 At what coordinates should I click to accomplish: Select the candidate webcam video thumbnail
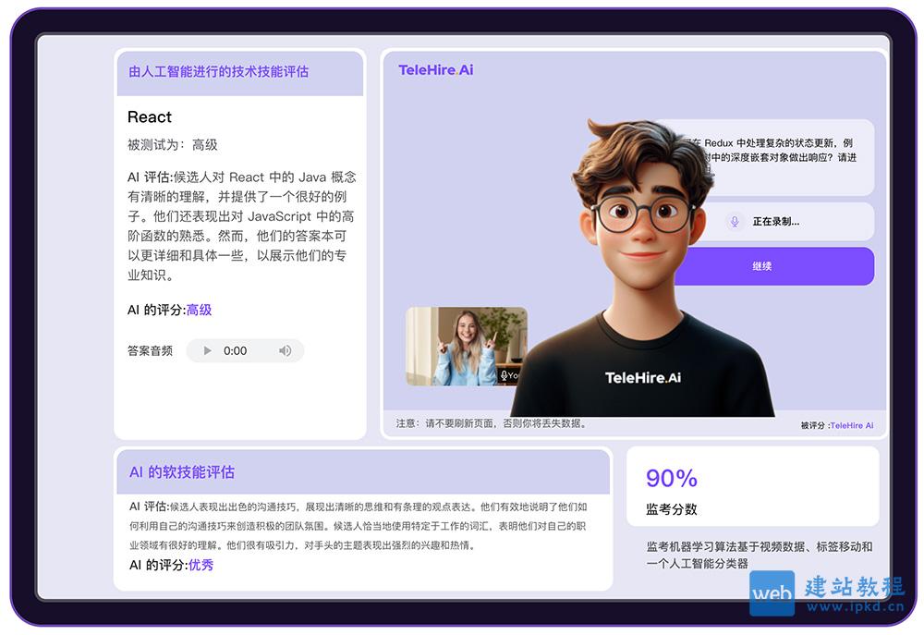pyautogui.click(x=466, y=347)
